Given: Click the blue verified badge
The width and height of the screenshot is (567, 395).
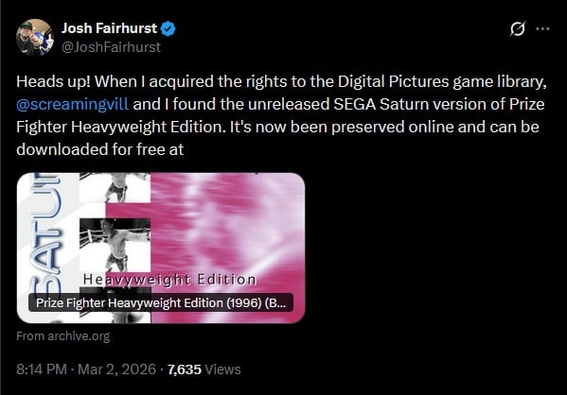Looking at the screenshot, I should [x=168, y=28].
